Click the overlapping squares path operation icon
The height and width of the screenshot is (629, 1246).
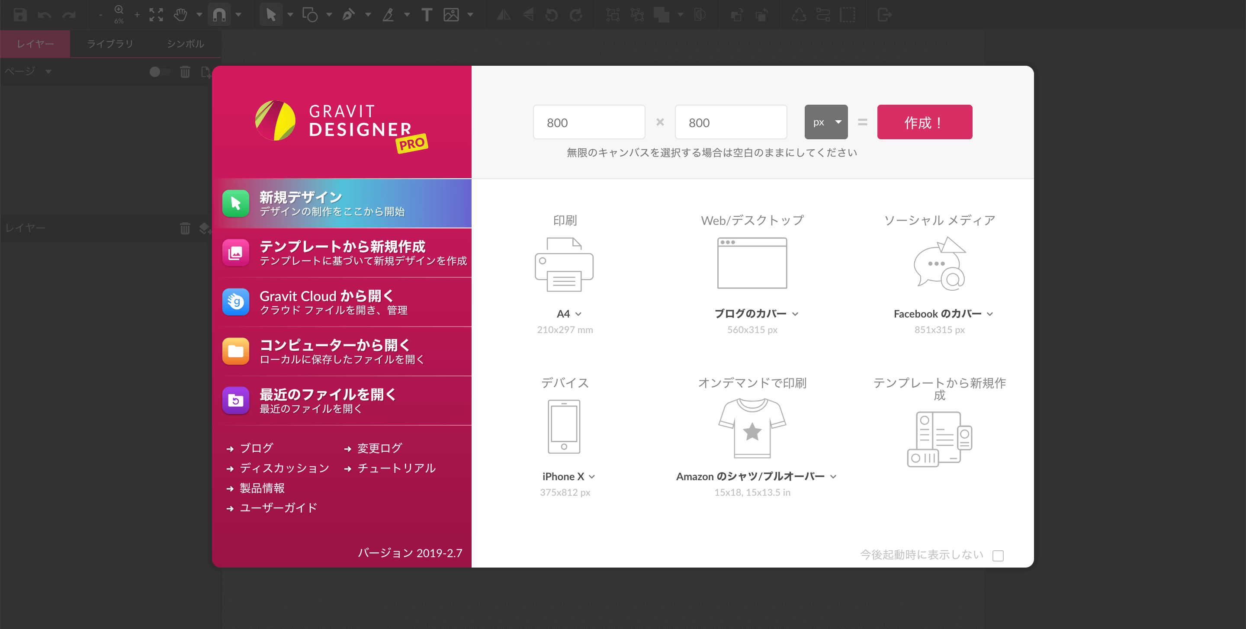tap(662, 15)
